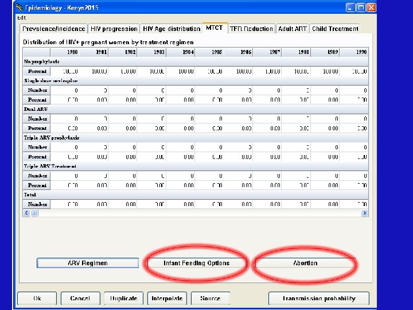
Task: Click the Interpolate button
Action: pos(167,299)
